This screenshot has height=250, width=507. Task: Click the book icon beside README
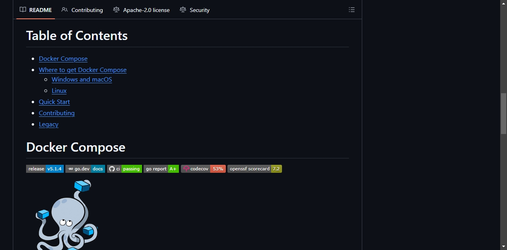(23, 10)
